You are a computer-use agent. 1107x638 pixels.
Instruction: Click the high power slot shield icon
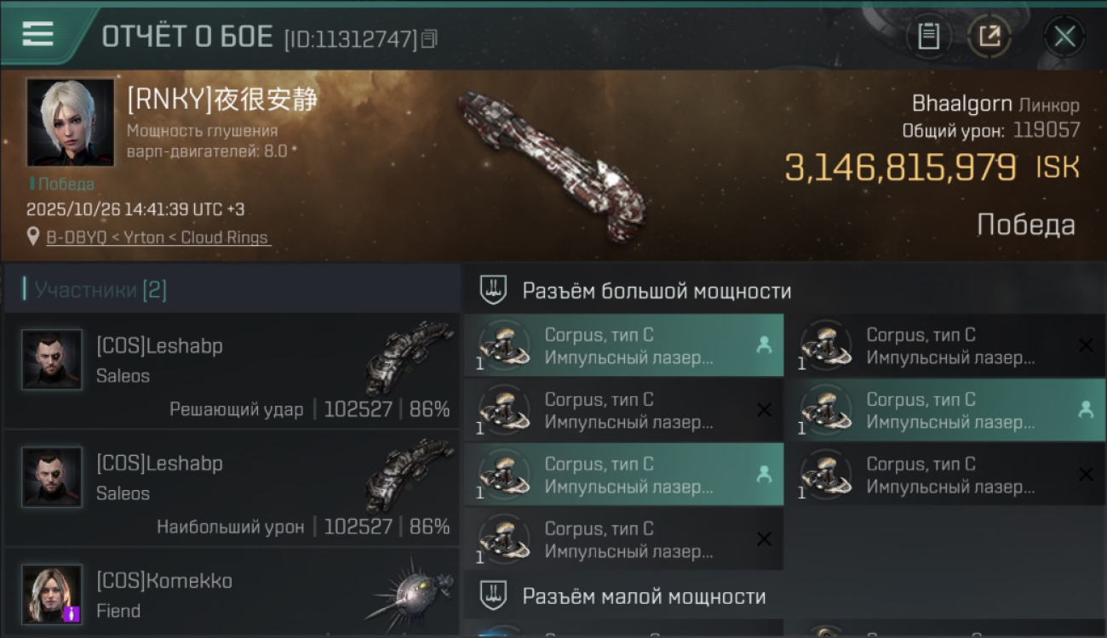click(x=493, y=290)
